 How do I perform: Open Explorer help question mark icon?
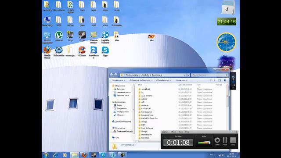(225, 80)
